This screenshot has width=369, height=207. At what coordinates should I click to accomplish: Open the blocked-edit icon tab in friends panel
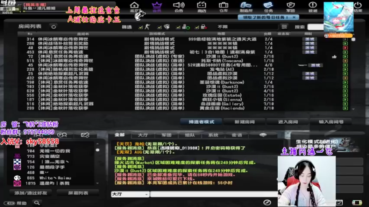coord(85,135)
